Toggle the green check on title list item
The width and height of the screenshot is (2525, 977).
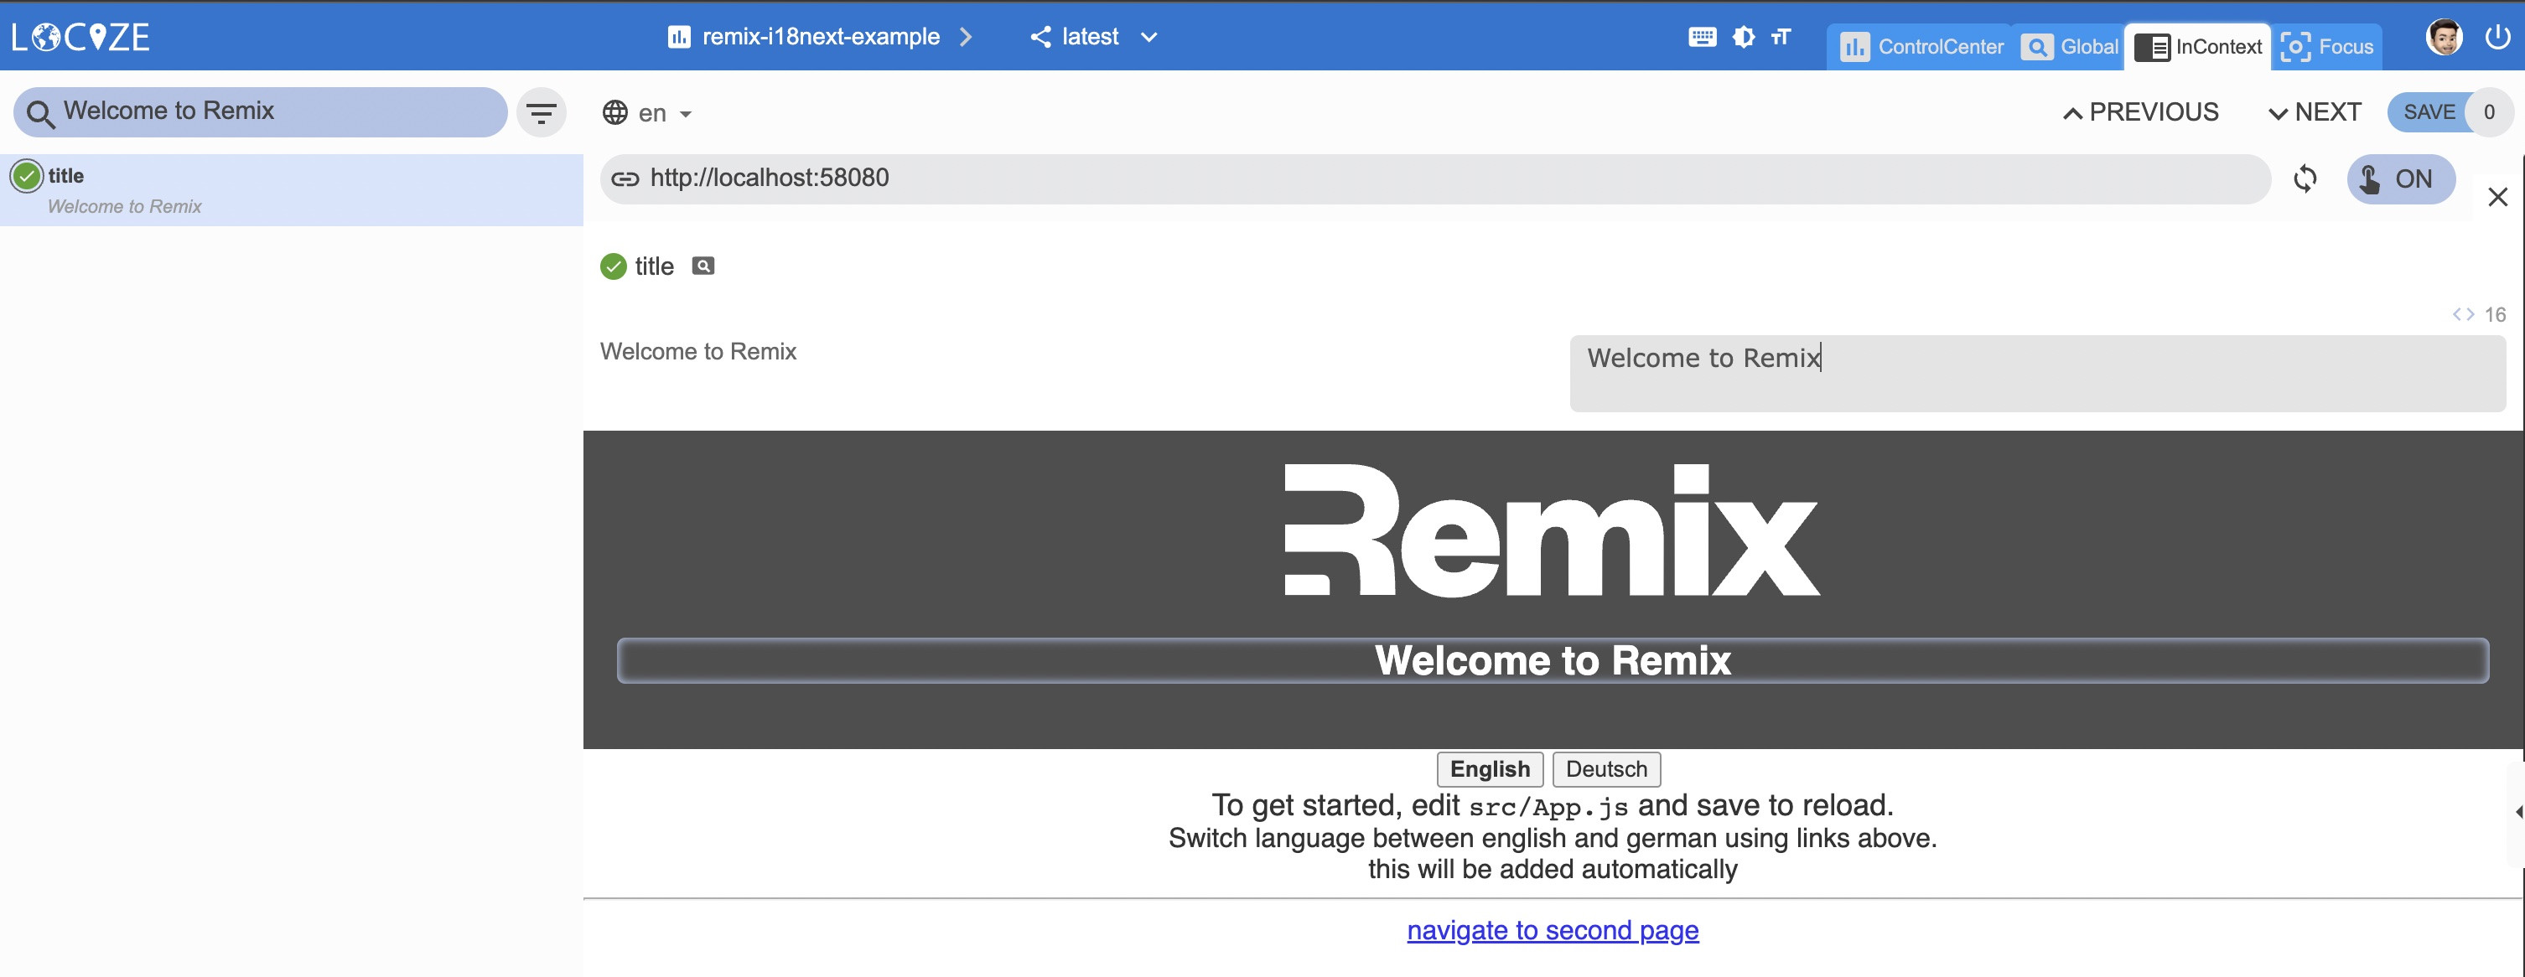click(27, 177)
